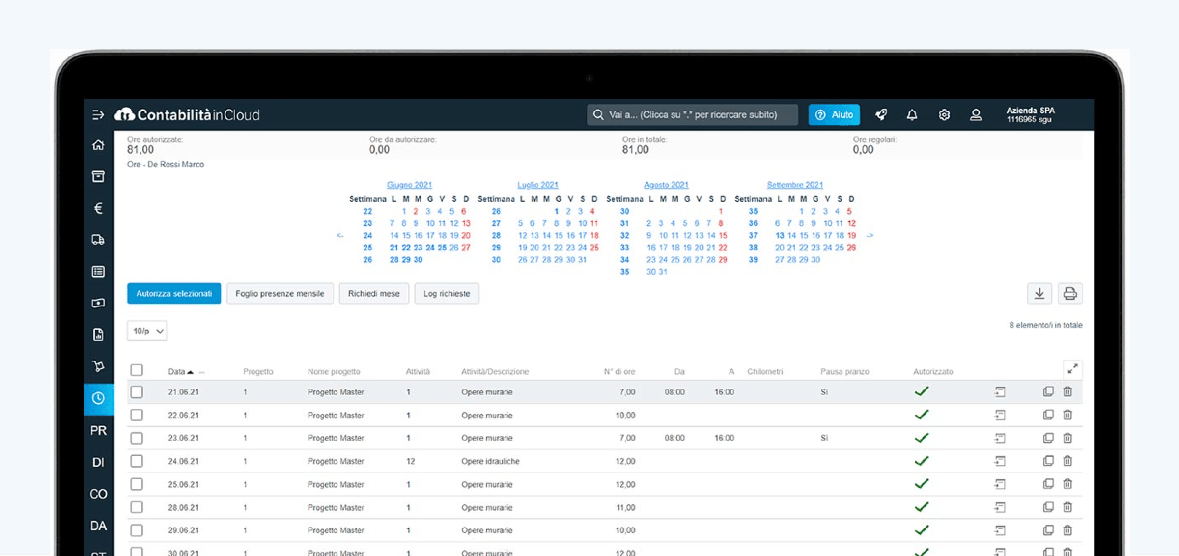Check the 24.06.21 row checkbox

coord(137,461)
